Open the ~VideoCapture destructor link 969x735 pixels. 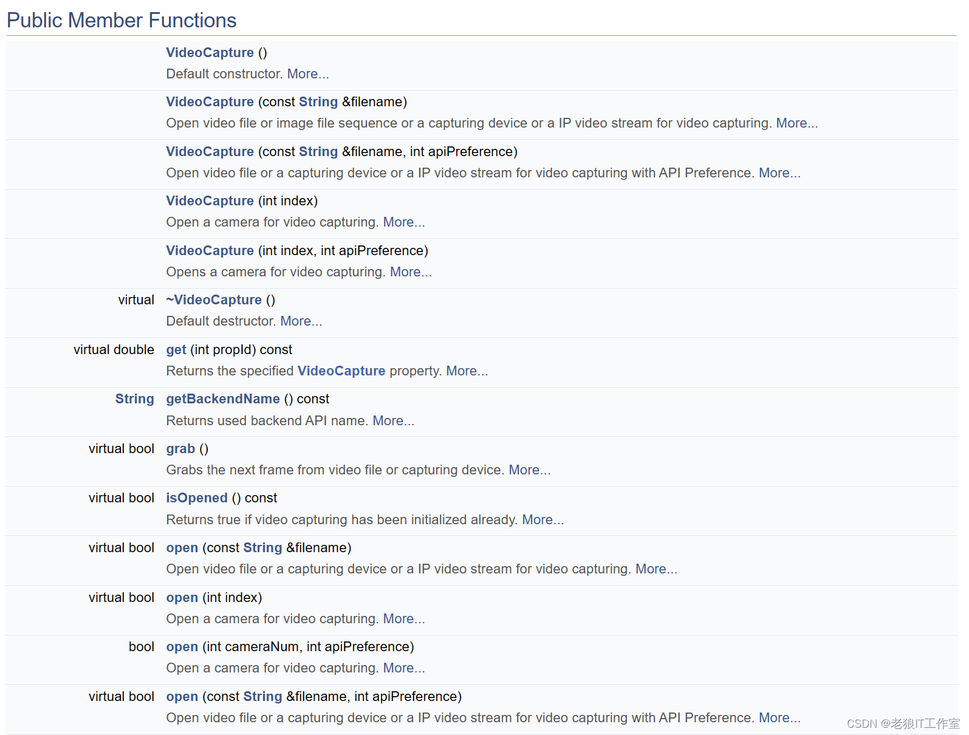[x=214, y=300]
